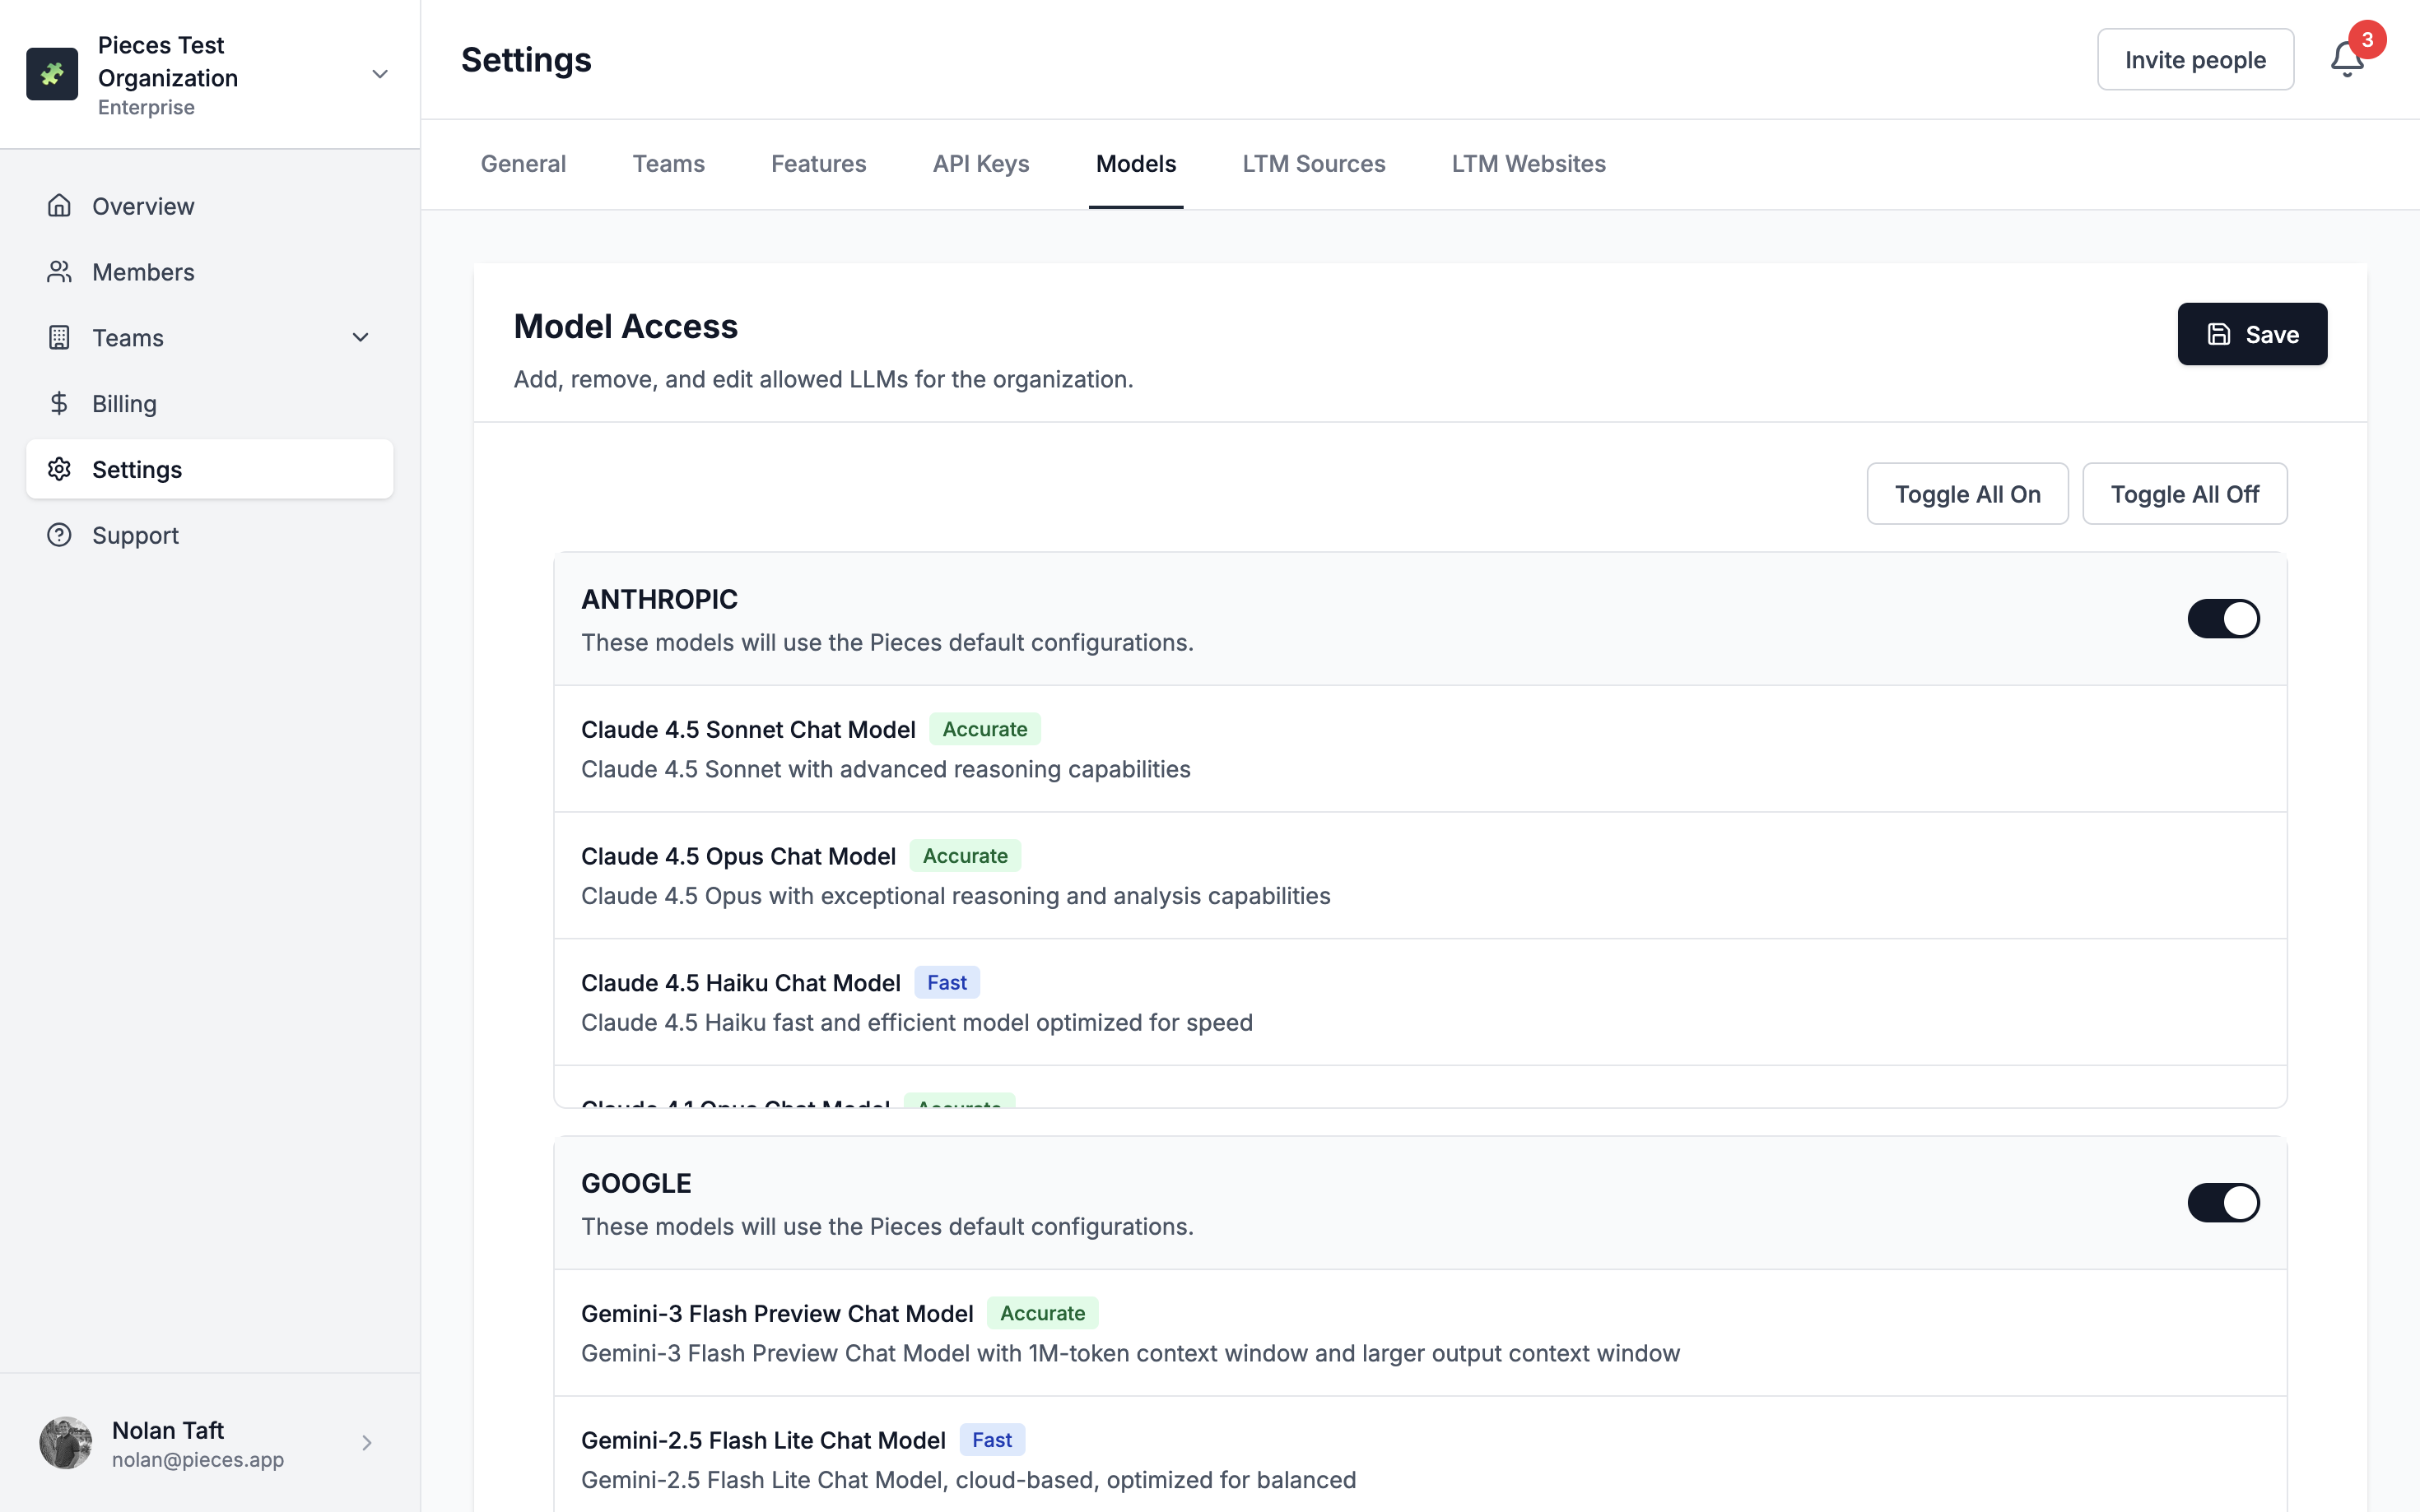Select the Claude 4.5 Haiku Chat Model row
This screenshot has width=2420, height=1512.
pyautogui.click(x=1418, y=1002)
